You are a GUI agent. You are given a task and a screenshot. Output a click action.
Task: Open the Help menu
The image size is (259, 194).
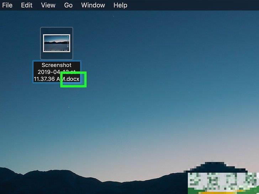(120, 5)
